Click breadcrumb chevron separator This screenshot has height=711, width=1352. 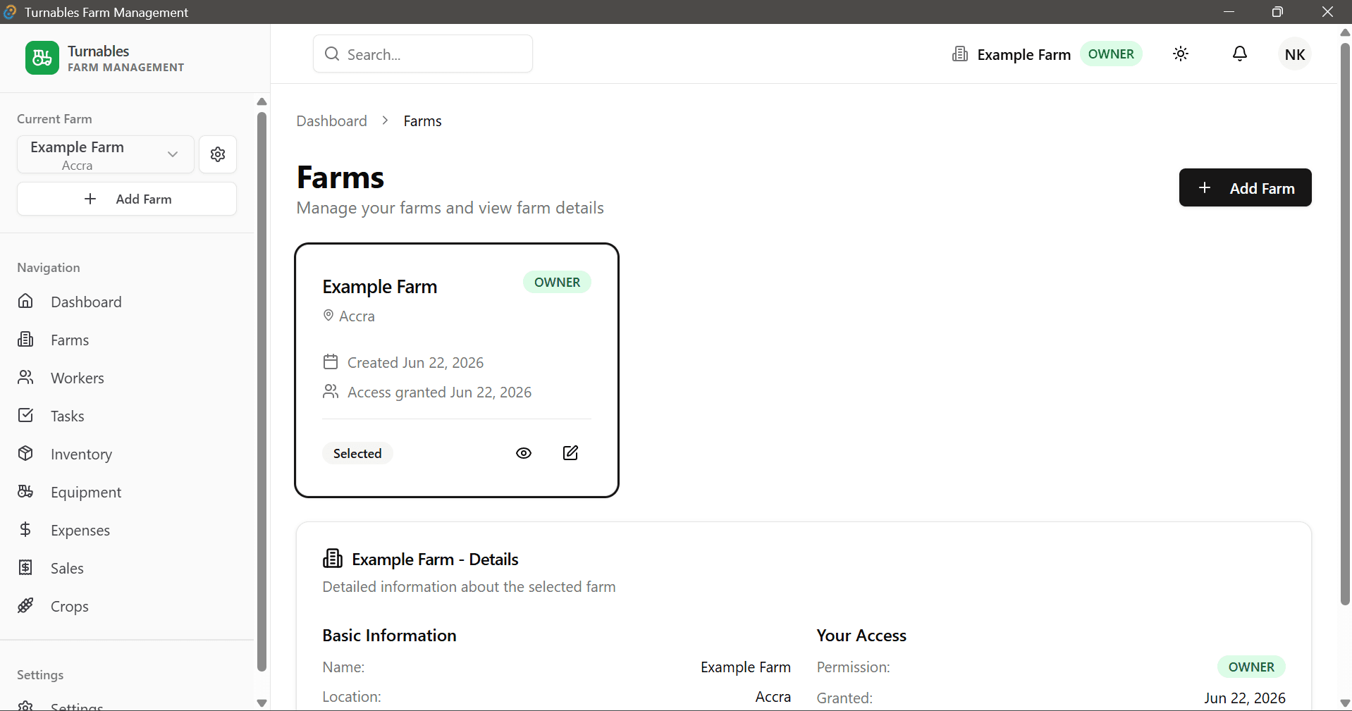[x=385, y=120]
